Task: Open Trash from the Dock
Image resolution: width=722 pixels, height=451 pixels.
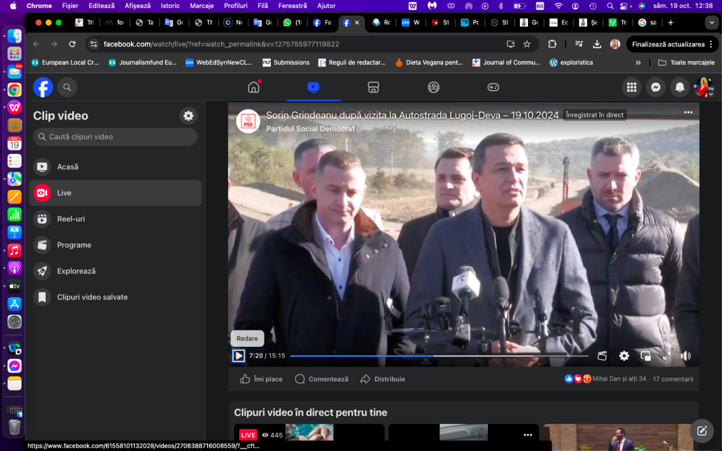Action: pos(15,427)
